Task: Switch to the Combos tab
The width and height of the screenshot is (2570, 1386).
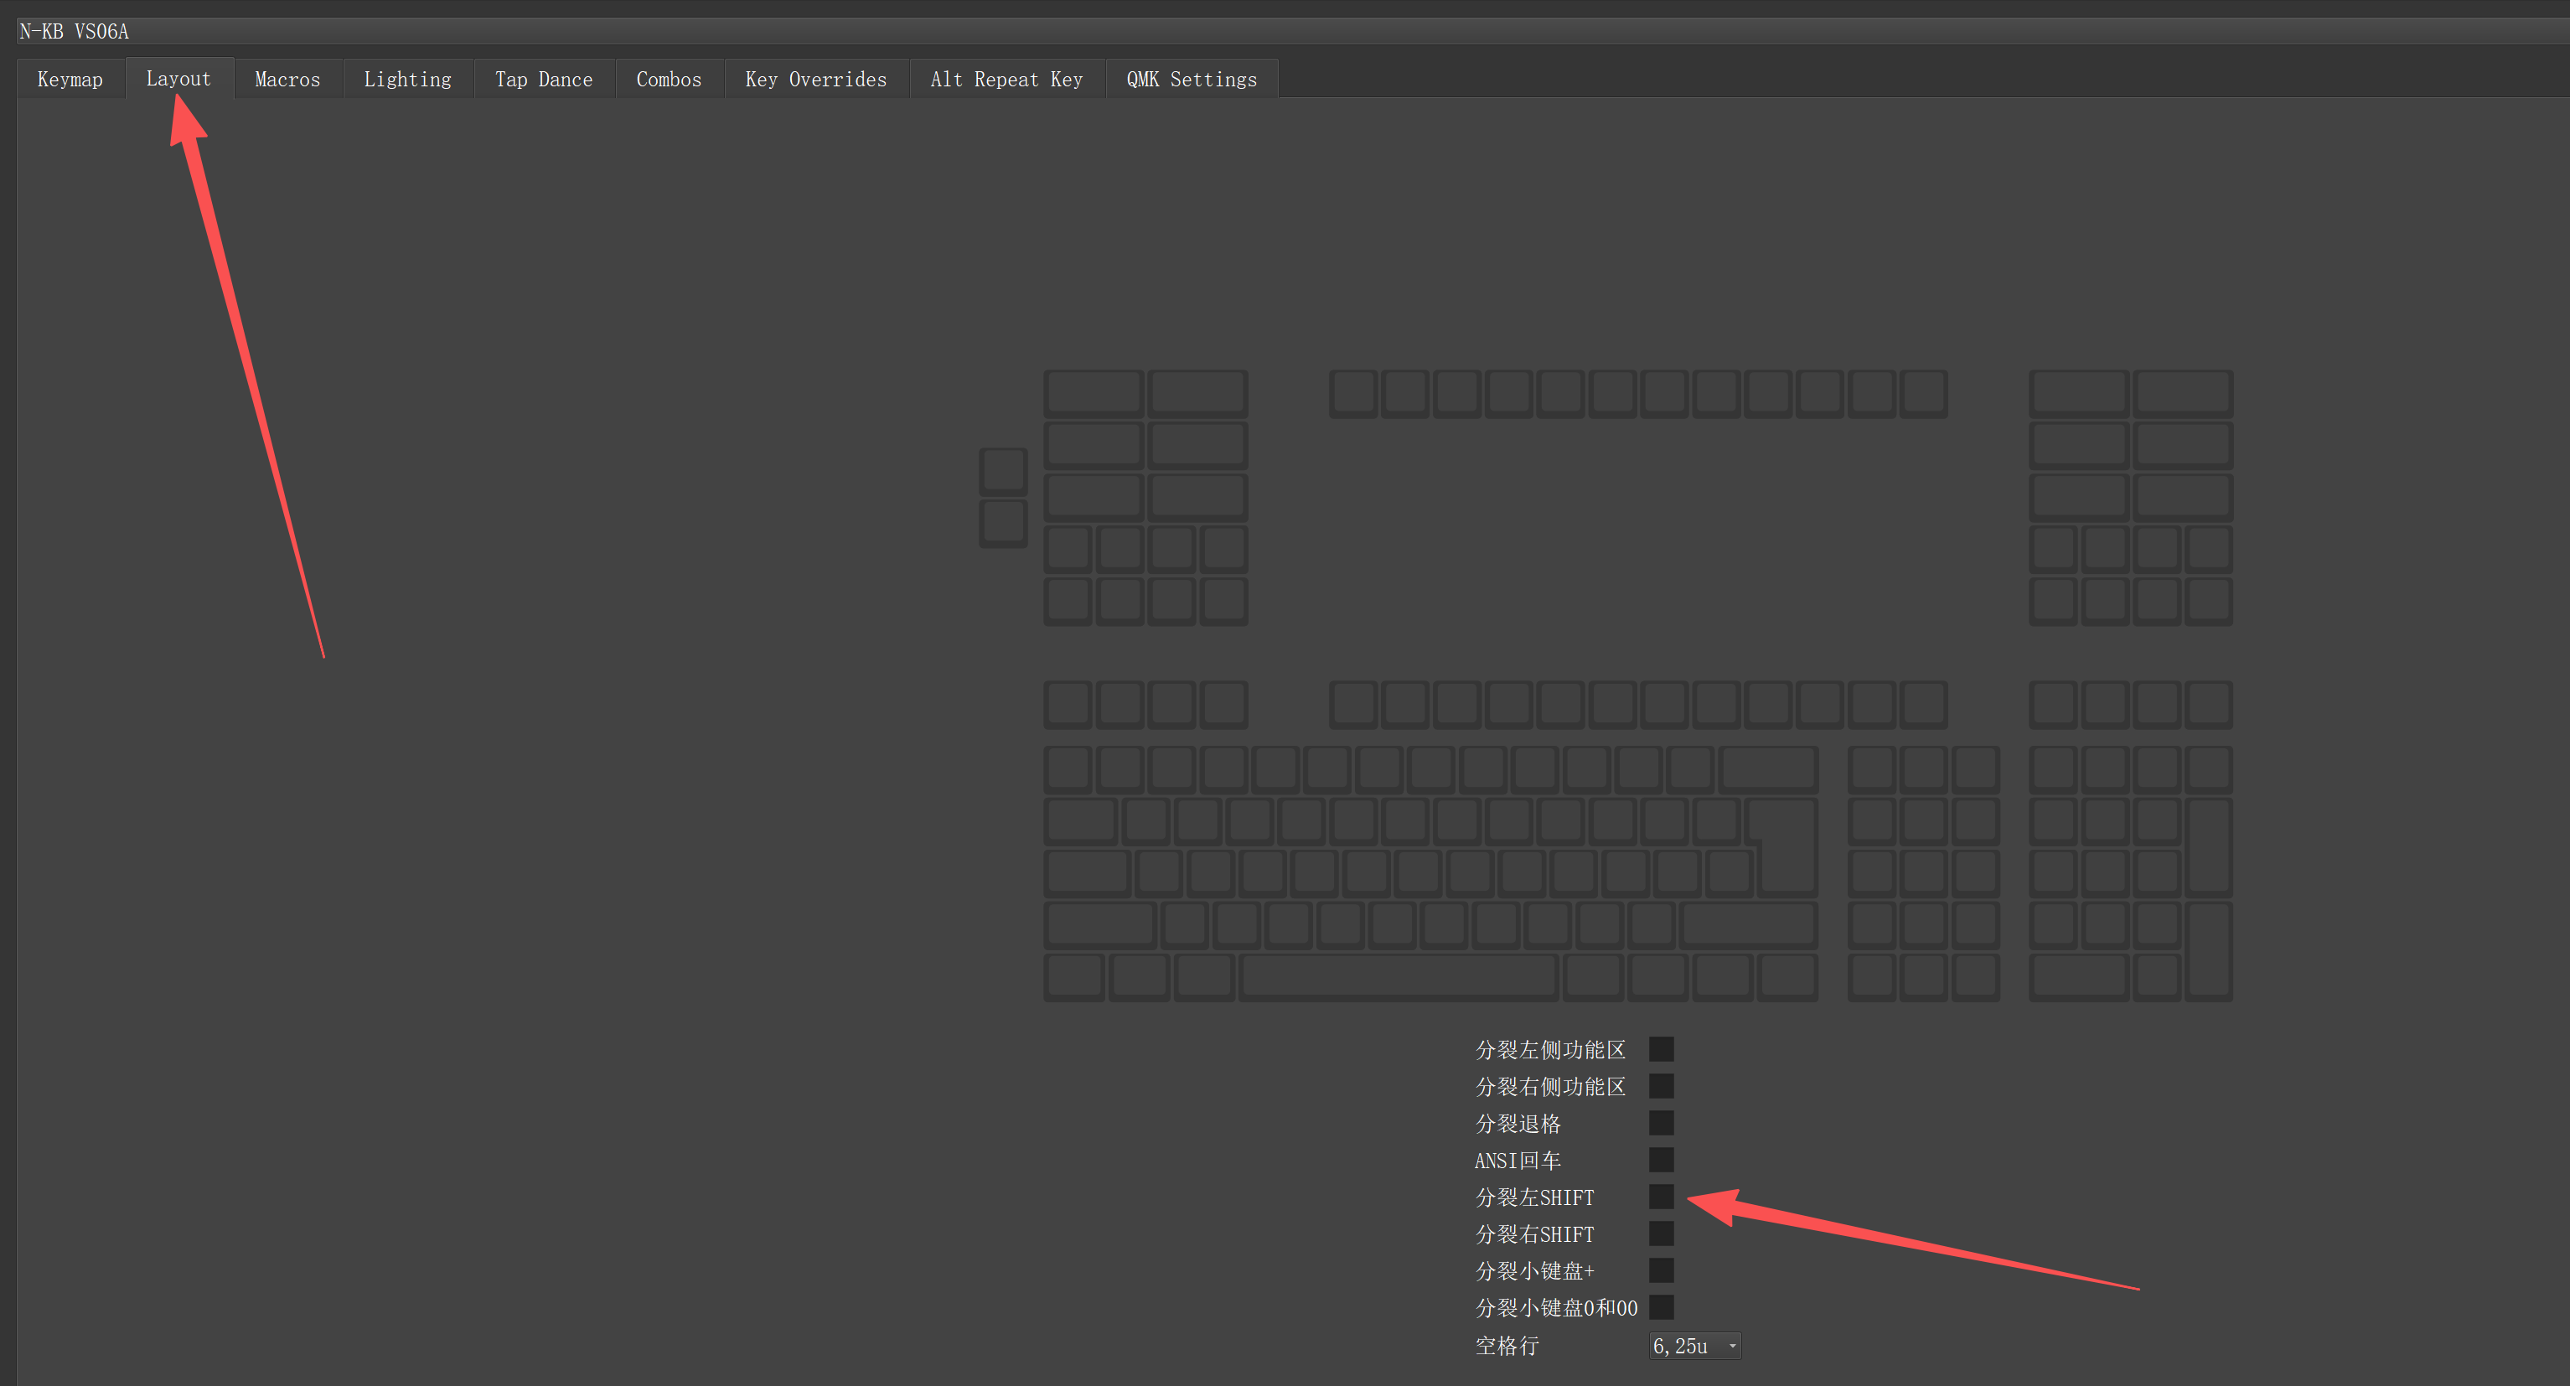Action: pyautogui.click(x=669, y=79)
